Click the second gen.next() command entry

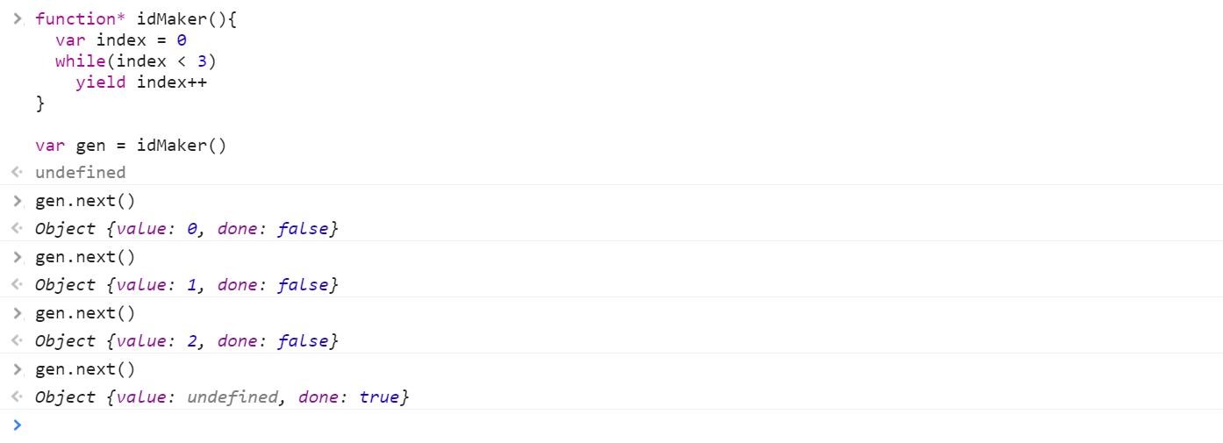pyautogui.click(x=85, y=257)
